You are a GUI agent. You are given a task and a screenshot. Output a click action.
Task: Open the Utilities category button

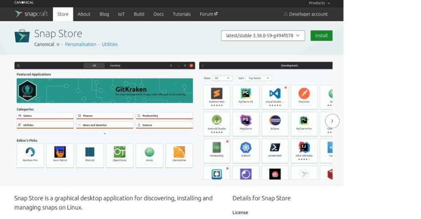pos(45,125)
